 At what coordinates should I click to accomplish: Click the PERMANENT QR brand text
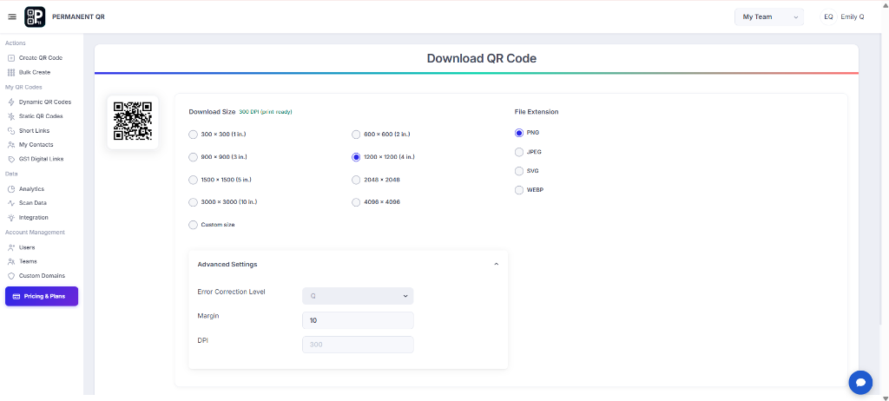[78, 17]
